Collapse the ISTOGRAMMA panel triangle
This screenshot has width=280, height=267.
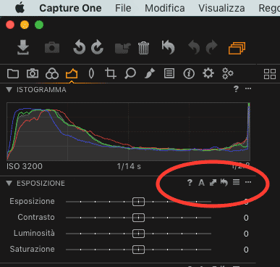point(9,90)
